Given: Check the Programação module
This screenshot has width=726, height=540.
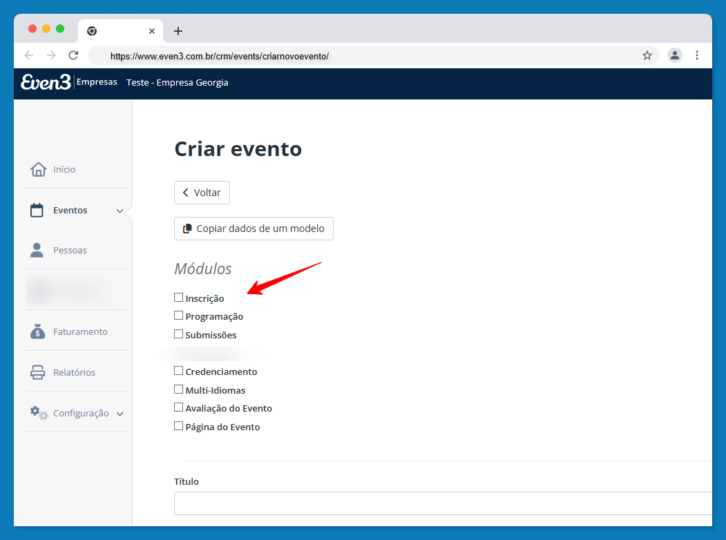Looking at the screenshot, I should click(179, 316).
